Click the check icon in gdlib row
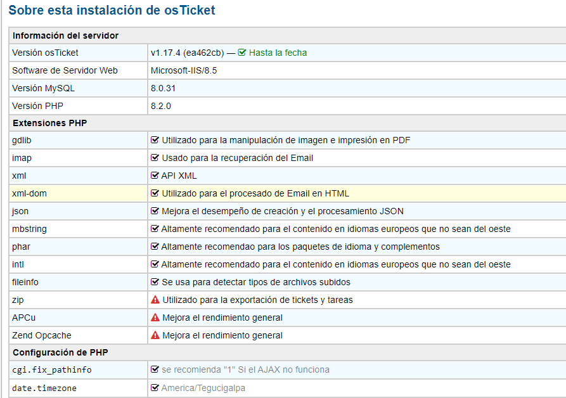 [155, 140]
